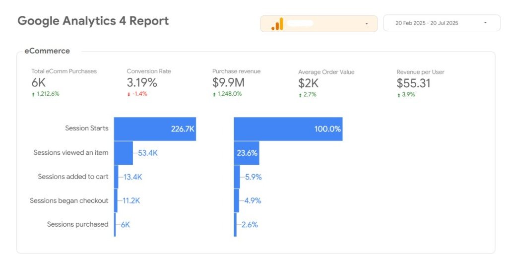Click the Google Analytics bar chart icon
This screenshot has height=254, width=508.
(x=277, y=24)
